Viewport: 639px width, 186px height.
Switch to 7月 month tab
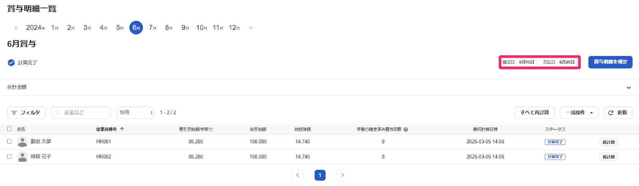point(152,28)
